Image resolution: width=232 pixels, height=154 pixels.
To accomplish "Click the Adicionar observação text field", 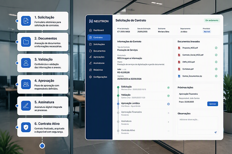I will (x=198, y=123).
